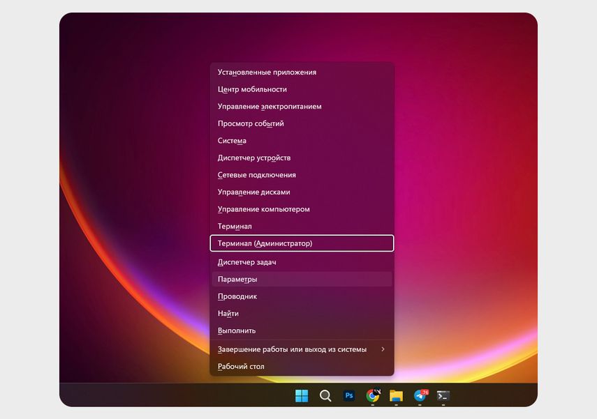Open Параметры settings entry
Viewport: 597px width, 419px height.
coord(302,279)
